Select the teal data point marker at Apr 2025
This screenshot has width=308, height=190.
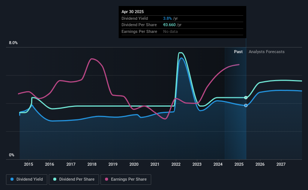pyautogui.click(x=246, y=98)
